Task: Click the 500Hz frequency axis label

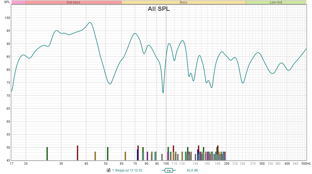Action: coord(306,164)
